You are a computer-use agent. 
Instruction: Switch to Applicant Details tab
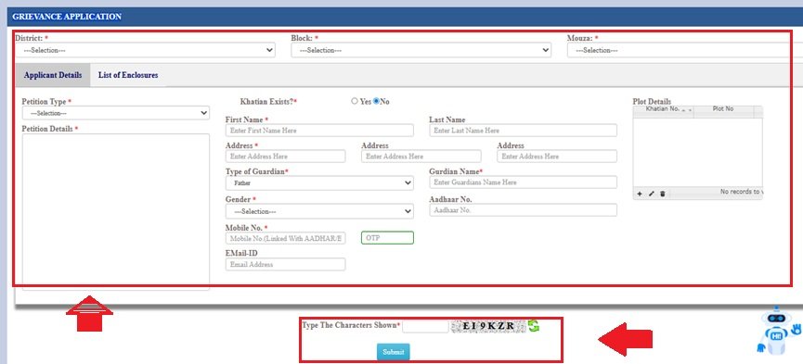click(53, 75)
